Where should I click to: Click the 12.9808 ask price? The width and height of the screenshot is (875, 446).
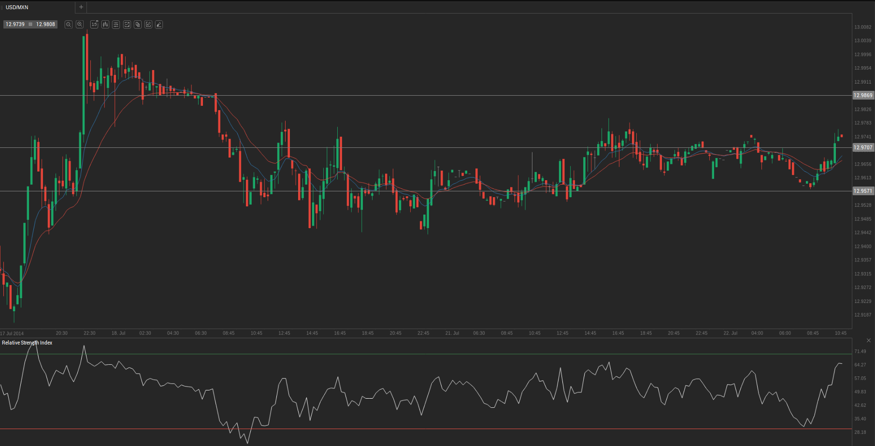(x=45, y=24)
